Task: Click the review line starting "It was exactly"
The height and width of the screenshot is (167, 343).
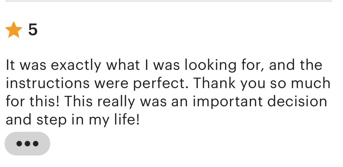Action: click(164, 65)
